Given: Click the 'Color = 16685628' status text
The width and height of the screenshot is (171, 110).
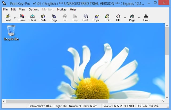Looking at the screenshot, I should [113, 106].
